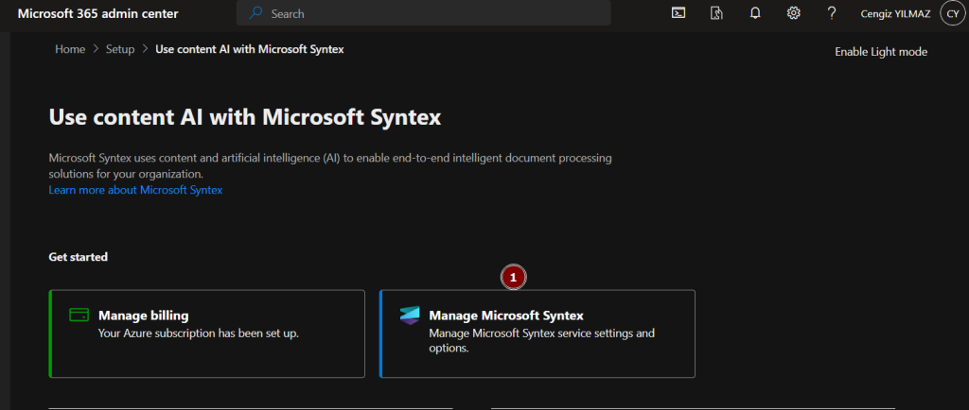Click the mobile app download icon
Image resolution: width=969 pixels, height=410 pixels.
716,13
